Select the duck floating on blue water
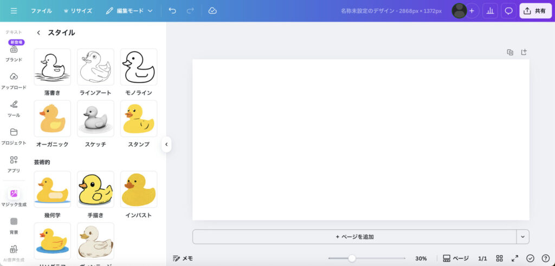Viewport: 555px width, 266px height. [x=53, y=241]
